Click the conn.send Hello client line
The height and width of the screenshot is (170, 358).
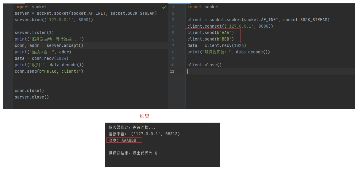click(49, 71)
